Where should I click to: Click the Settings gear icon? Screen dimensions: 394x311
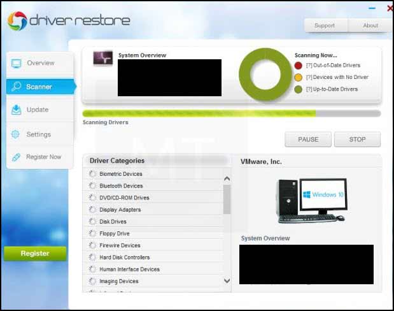point(15,134)
